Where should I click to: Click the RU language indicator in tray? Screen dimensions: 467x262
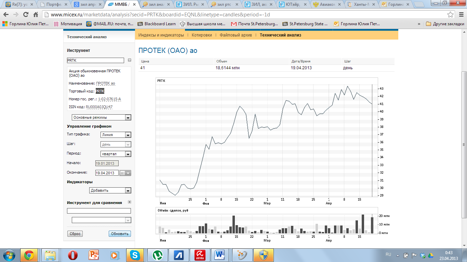388,255
